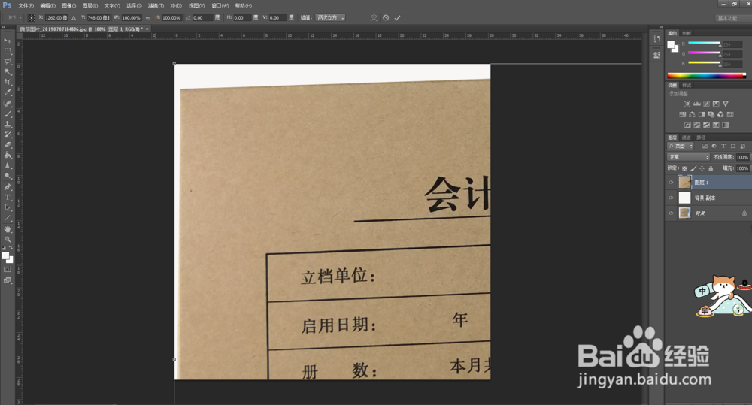Commit the transform with the checkmark
This screenshot has height=405, width=752.
397,18
